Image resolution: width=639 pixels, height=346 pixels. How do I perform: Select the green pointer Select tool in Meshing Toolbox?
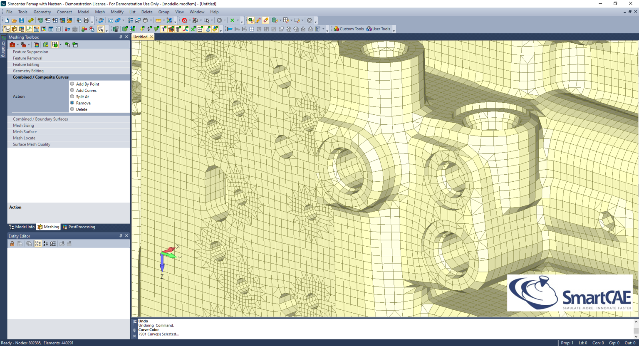tap(67, 44)
